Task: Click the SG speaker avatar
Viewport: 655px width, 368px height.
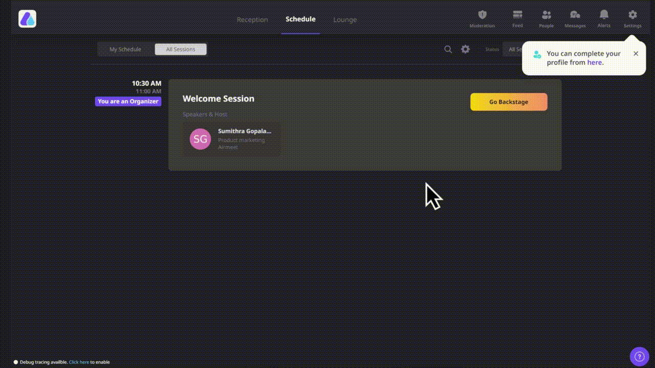Action: 200,139
